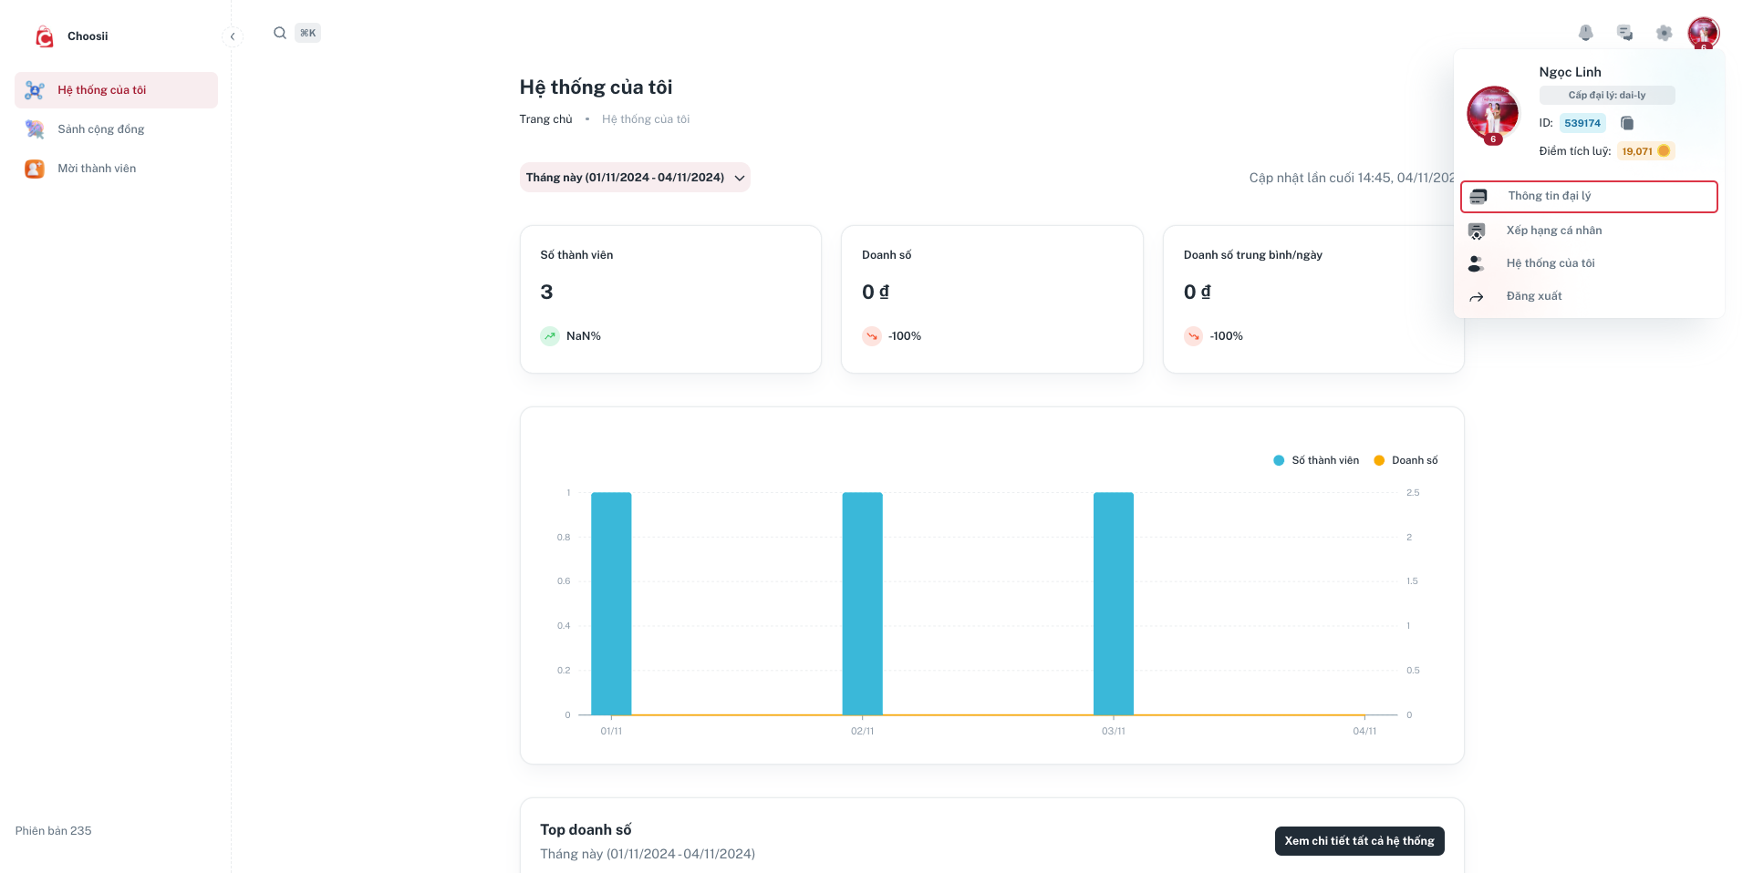Image resolution: width=1753 pixels, height=873 pixels.
Task: Click the accumulated points coin icon
Action: 1664,151
